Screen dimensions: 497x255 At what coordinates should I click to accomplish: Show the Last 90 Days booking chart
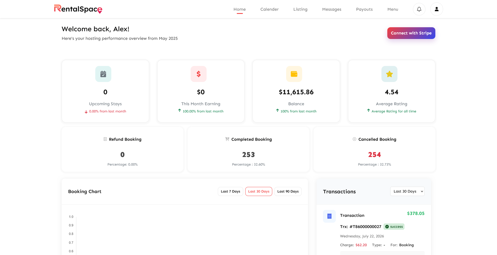tap(288, 191)
